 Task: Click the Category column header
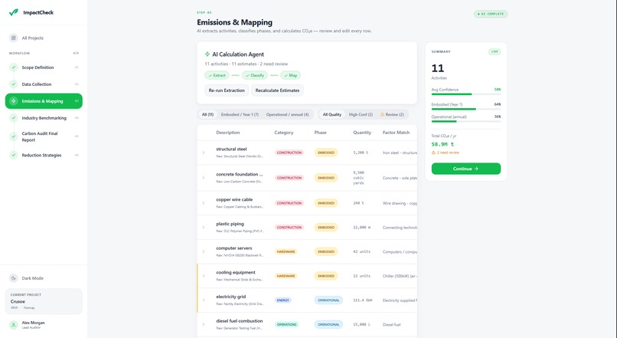click(284, 133)
